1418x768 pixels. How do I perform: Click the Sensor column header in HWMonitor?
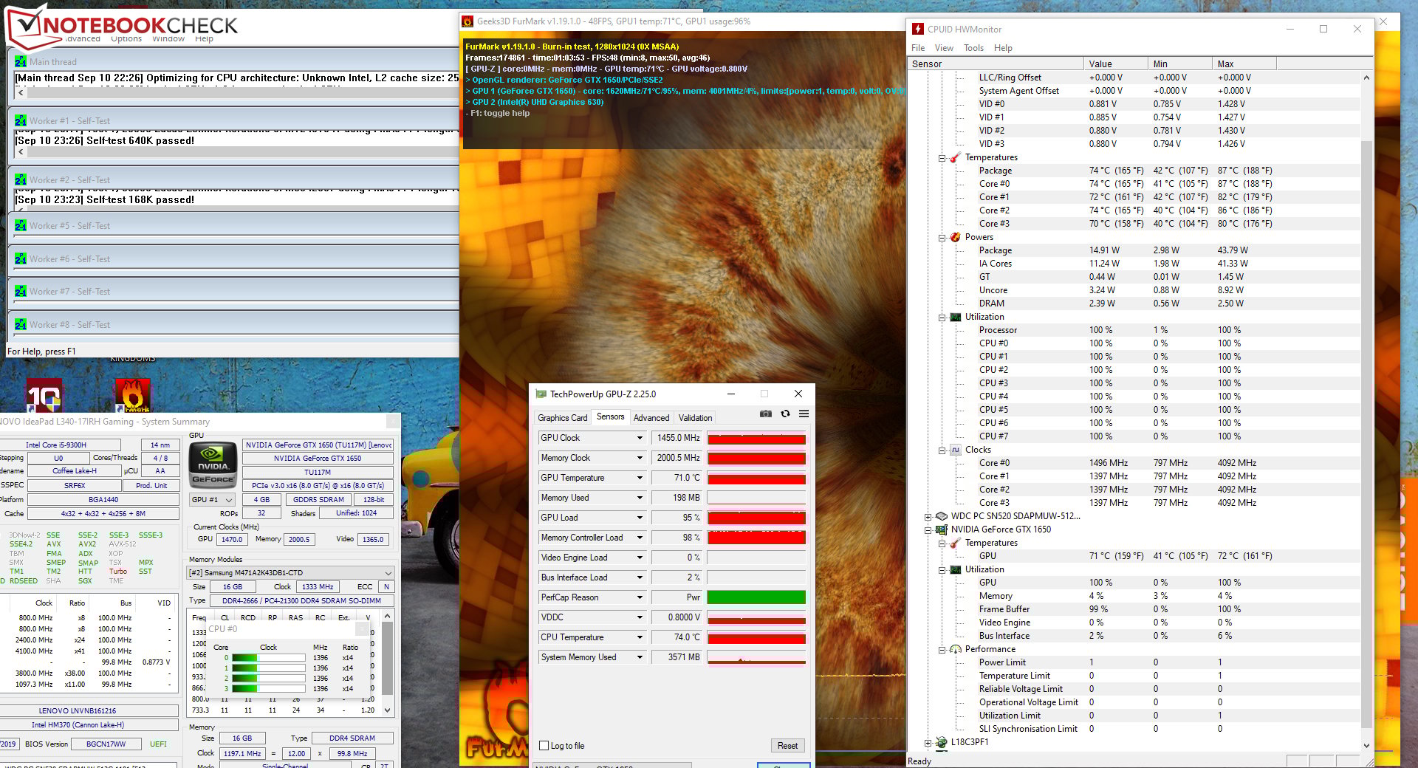[996, 64]
